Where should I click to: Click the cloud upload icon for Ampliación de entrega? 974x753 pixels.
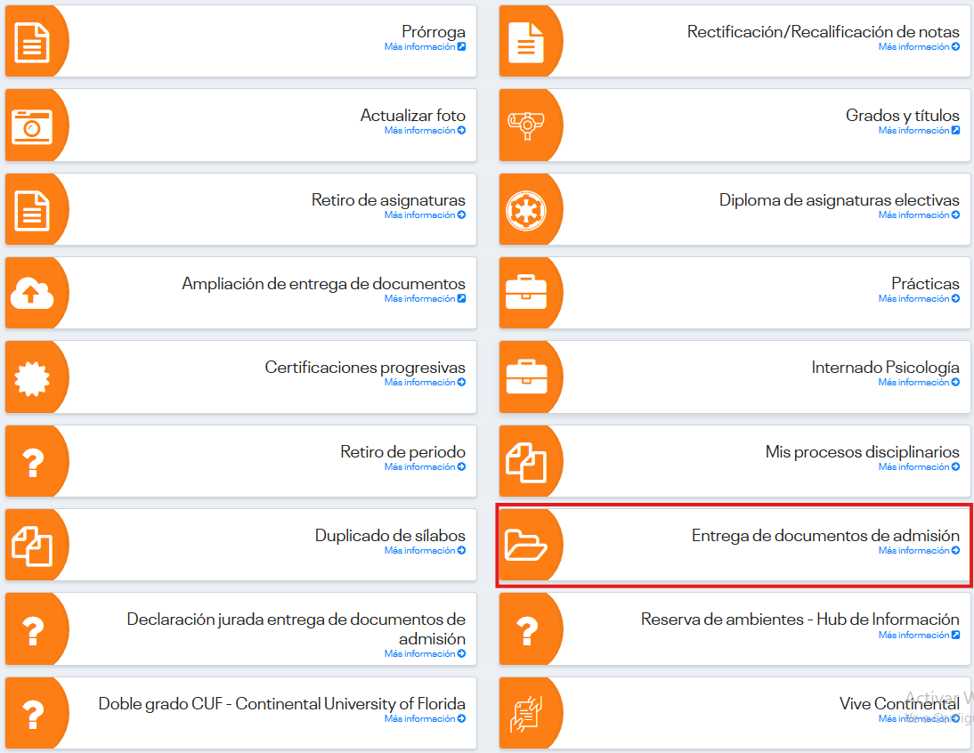coord(33,294)
